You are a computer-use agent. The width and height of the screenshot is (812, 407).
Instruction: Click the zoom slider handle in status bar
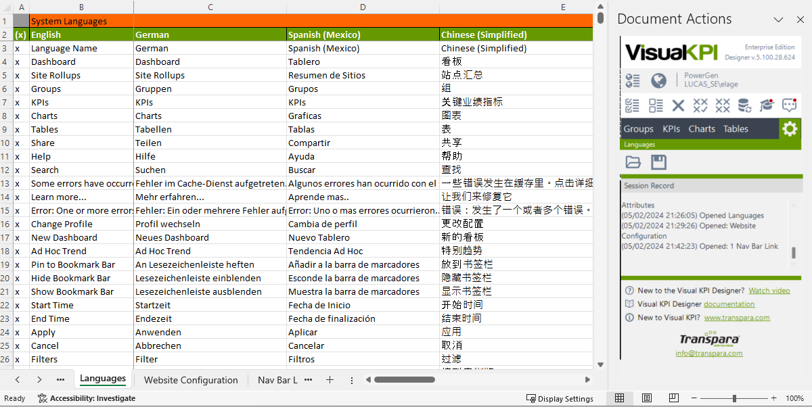coord(734,398)
